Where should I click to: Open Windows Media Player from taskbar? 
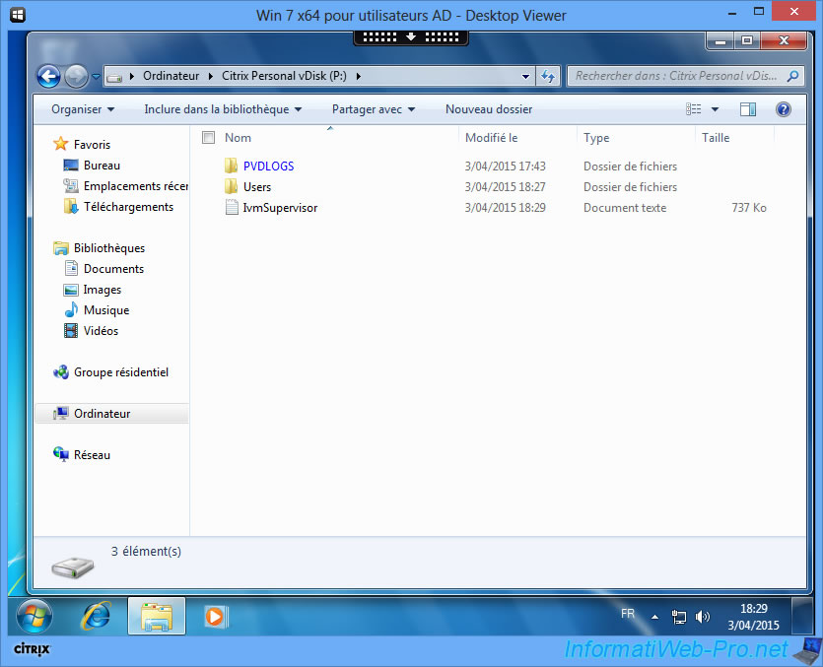tap(215, 617)
